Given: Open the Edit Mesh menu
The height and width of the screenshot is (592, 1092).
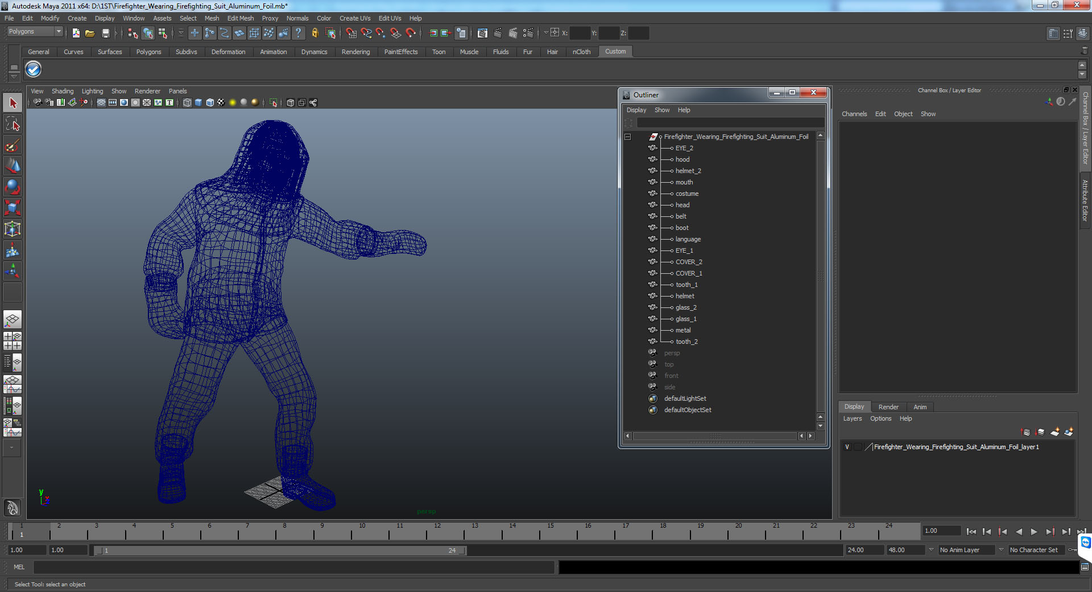Looking at the screenshot, I should tap(240, 18).
